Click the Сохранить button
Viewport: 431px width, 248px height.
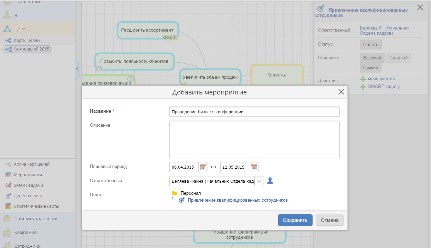point(295,220)
